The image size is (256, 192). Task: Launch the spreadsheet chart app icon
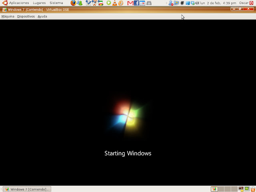click(100, 3)
